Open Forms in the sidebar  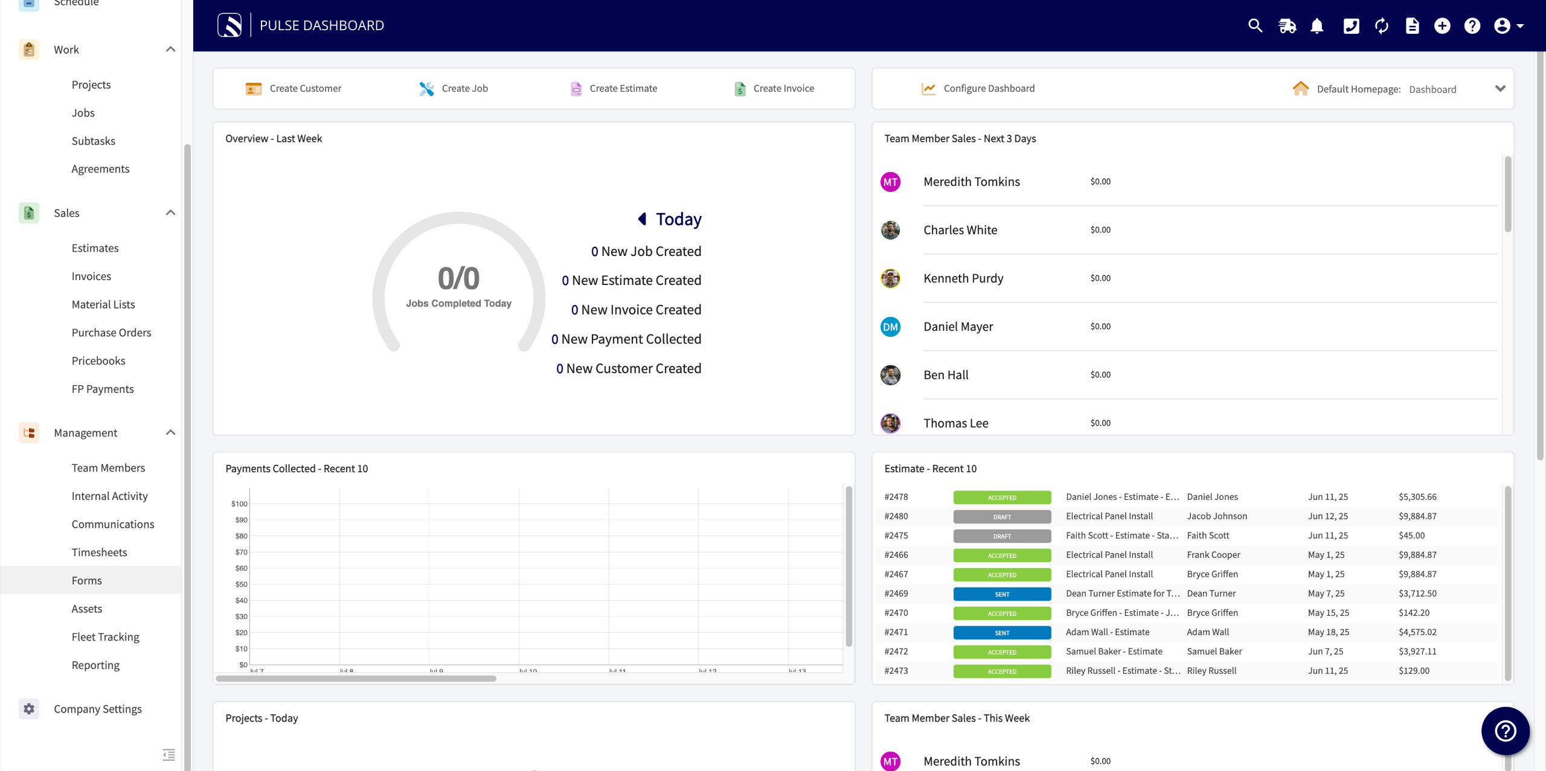86,580
